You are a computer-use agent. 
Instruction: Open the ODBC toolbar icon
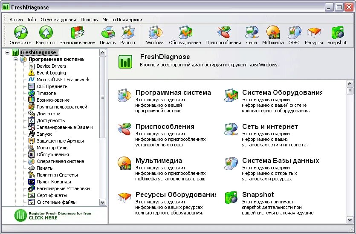(x=295, y=33)
